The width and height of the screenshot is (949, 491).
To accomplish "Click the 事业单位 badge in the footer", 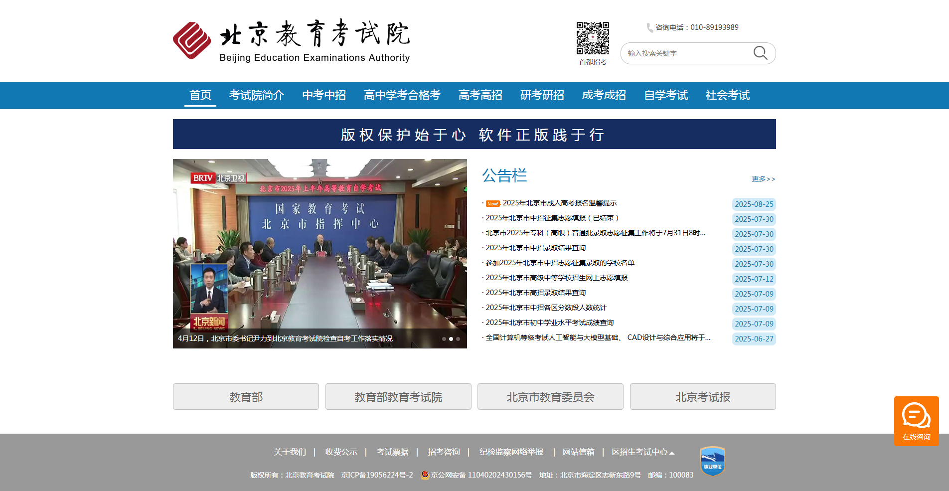I will click(x=712, y=461).
